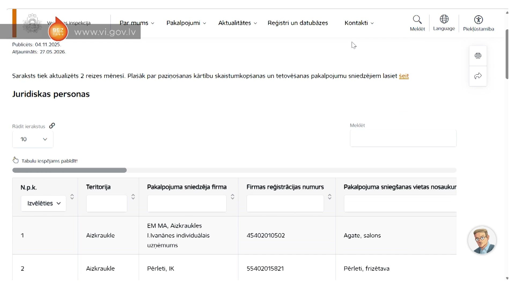Focus the Meklēt table search field
The height and width of the screenshot is (289, 515).
coord(403,138)
